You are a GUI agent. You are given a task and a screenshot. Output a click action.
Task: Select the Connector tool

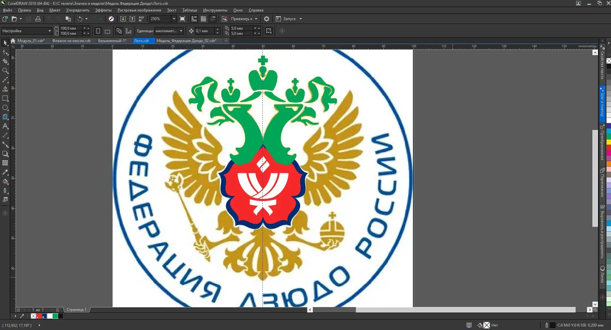coord(5,145)
